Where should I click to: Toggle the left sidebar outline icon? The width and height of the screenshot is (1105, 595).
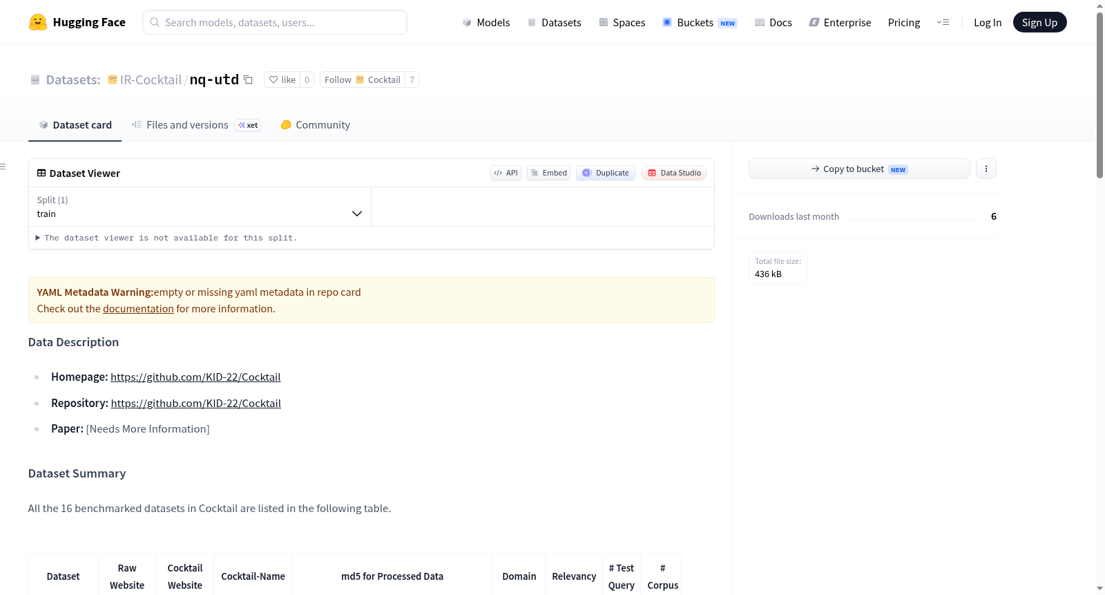[x=3, y=167]
